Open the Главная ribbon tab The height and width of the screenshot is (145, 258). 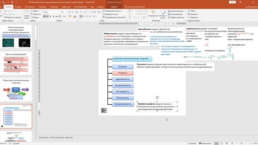point(8,7)
